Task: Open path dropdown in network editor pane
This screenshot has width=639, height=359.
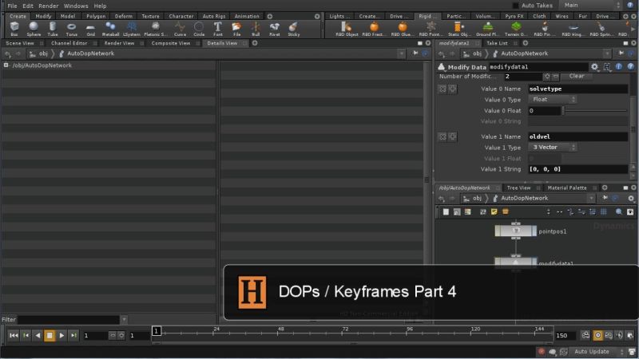Action: tap(591, 198)
